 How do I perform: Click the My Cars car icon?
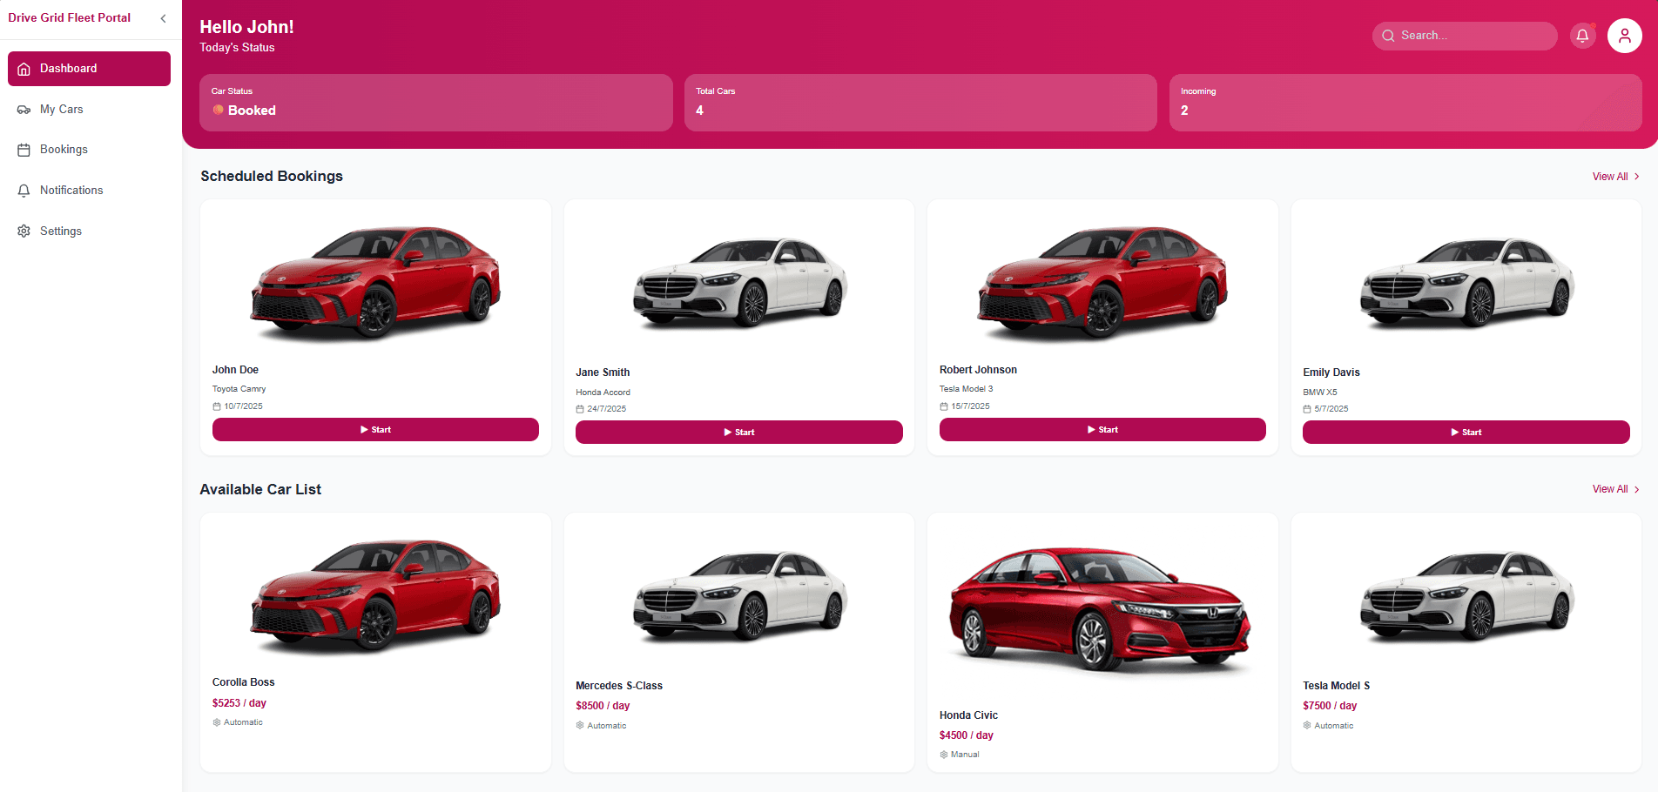[x=24, y=110]
